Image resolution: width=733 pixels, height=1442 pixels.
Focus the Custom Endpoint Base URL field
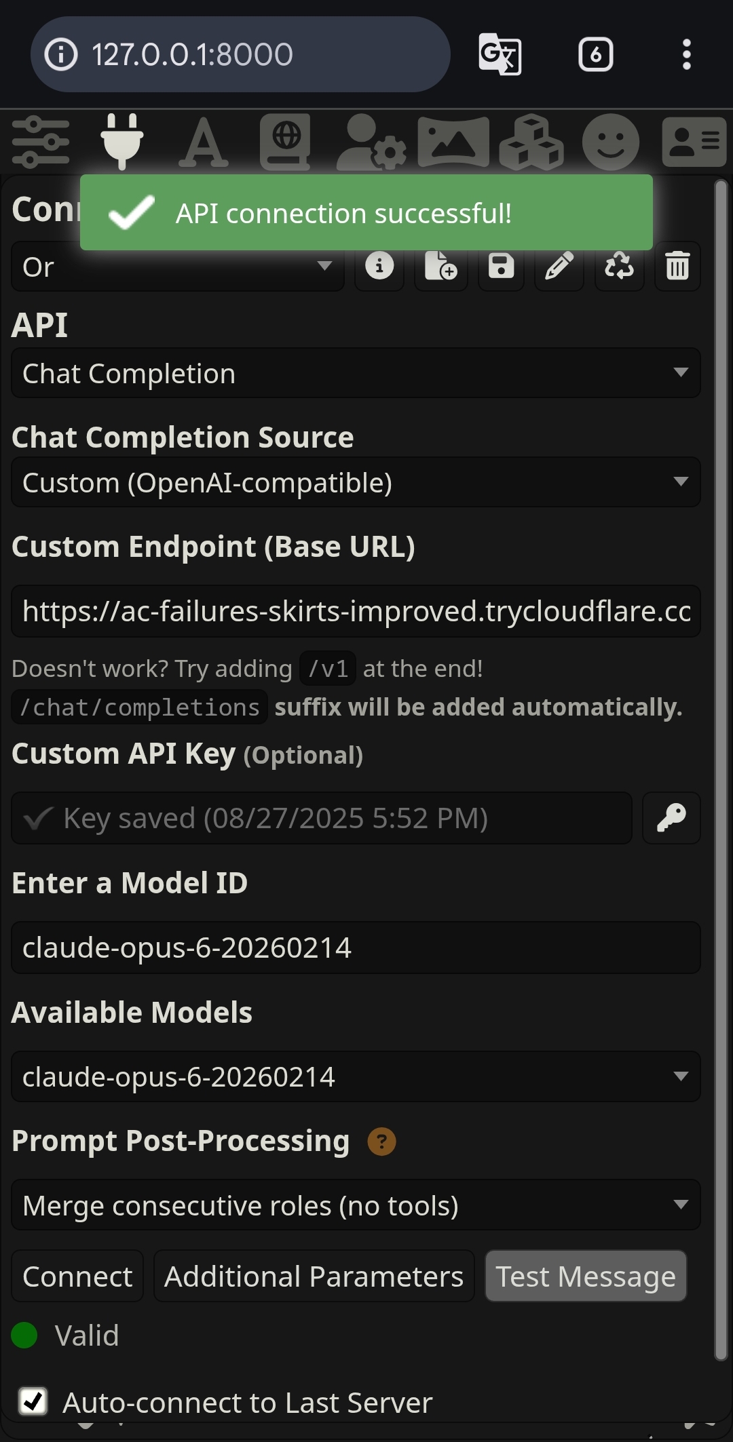tap(356, 611)
